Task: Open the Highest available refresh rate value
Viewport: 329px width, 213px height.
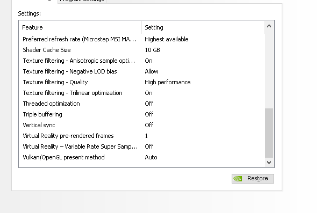Action: pos(167,39)
